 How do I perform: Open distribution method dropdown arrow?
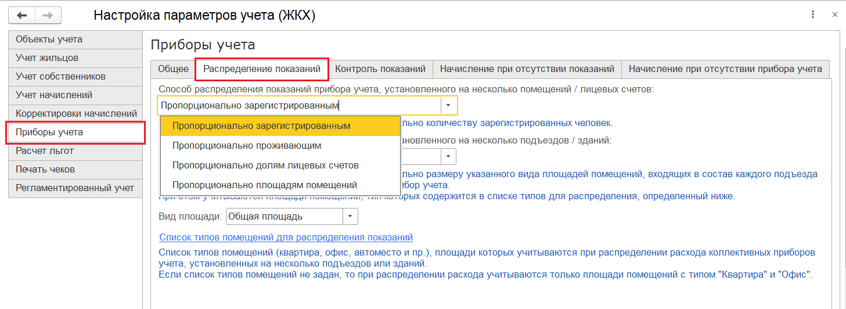pos(449,106)
